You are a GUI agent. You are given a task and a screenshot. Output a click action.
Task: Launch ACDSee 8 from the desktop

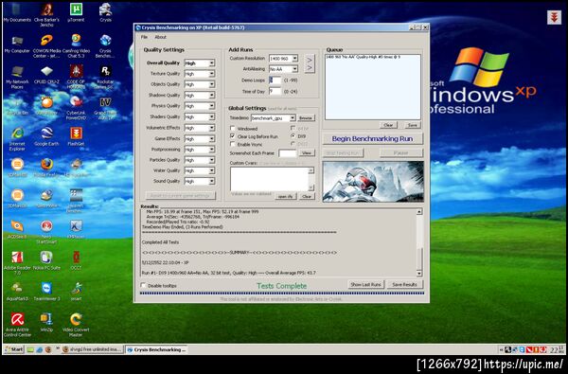[x=17, y=229]
